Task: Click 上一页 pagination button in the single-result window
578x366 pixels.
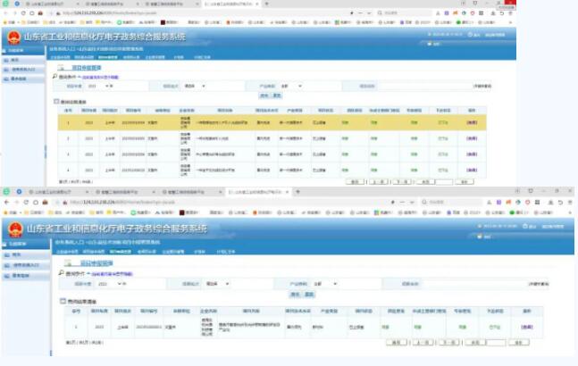Action: pyautogui.click(x=423, y=343)
